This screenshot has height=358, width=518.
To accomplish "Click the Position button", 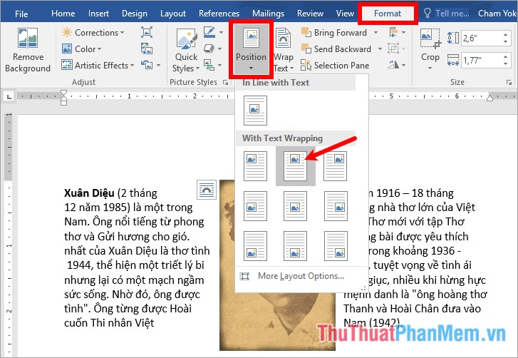I will [251, 49].
